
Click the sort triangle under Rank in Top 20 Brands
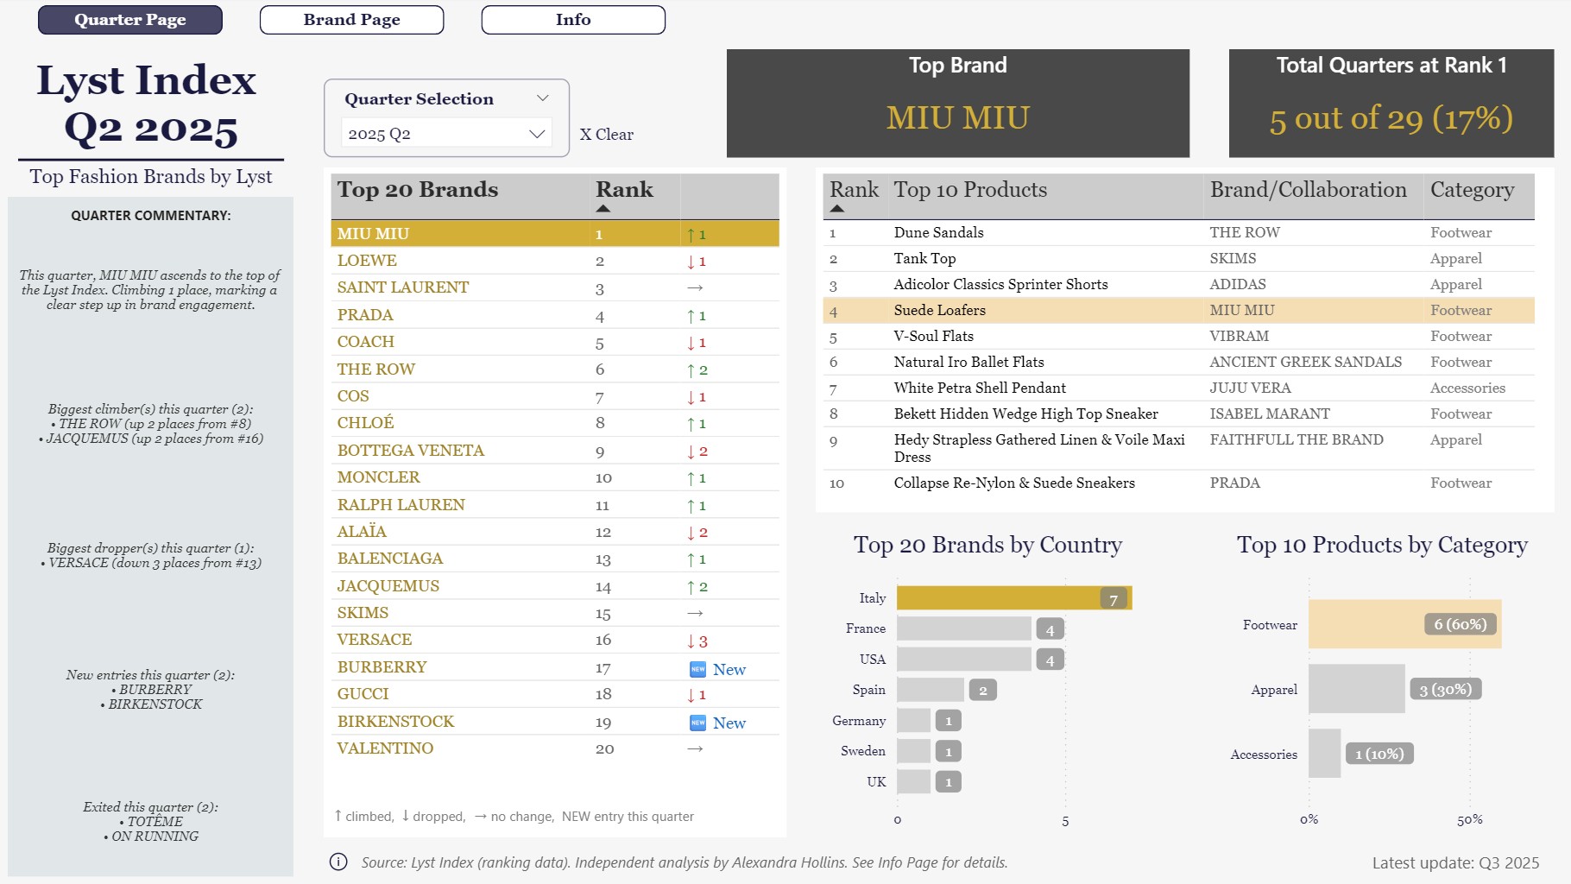tap(604, 207)
